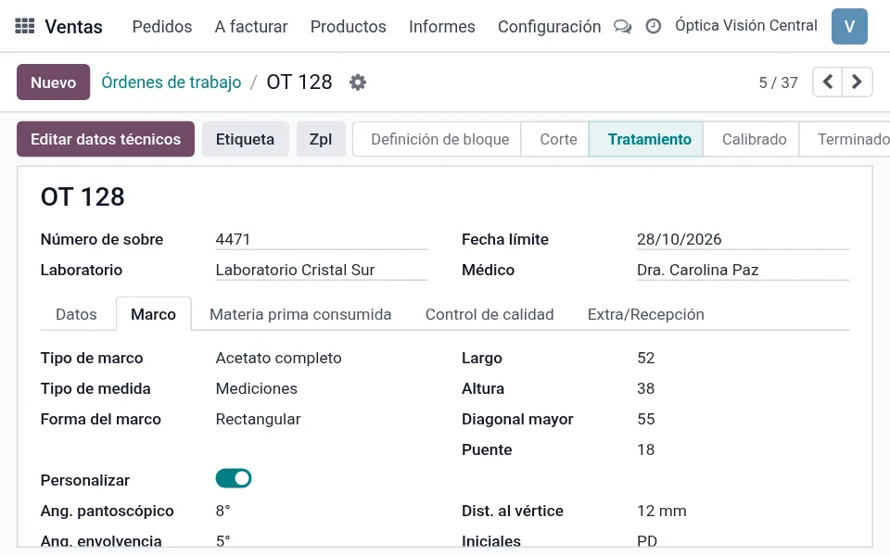The width and height of the screenshot is (890, 556).
Task: Open the Laboratorio field dropdown
Action: pos(322,270)
